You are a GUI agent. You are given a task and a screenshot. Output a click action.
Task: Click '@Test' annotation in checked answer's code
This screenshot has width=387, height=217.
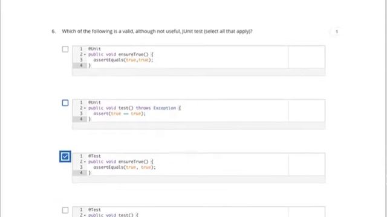[x=94, y=156]
